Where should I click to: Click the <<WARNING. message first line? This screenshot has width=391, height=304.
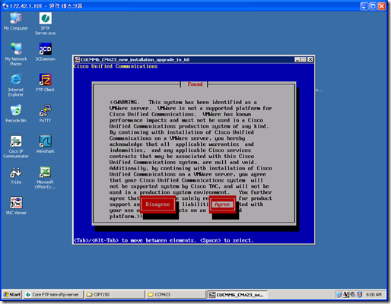pyautogui.click(x=183, y=102)
